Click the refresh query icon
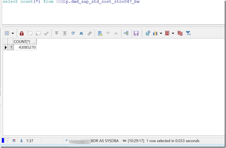Image resolution: width=226 pixels, height=148 pixels. [73, 33]
